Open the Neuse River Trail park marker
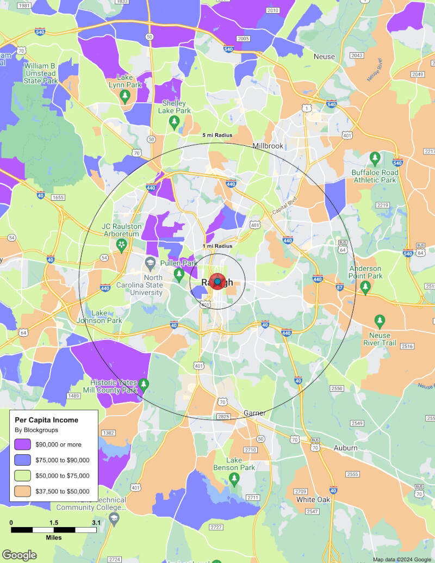Viewport: 435px width, 563px height. coord(380,321)
